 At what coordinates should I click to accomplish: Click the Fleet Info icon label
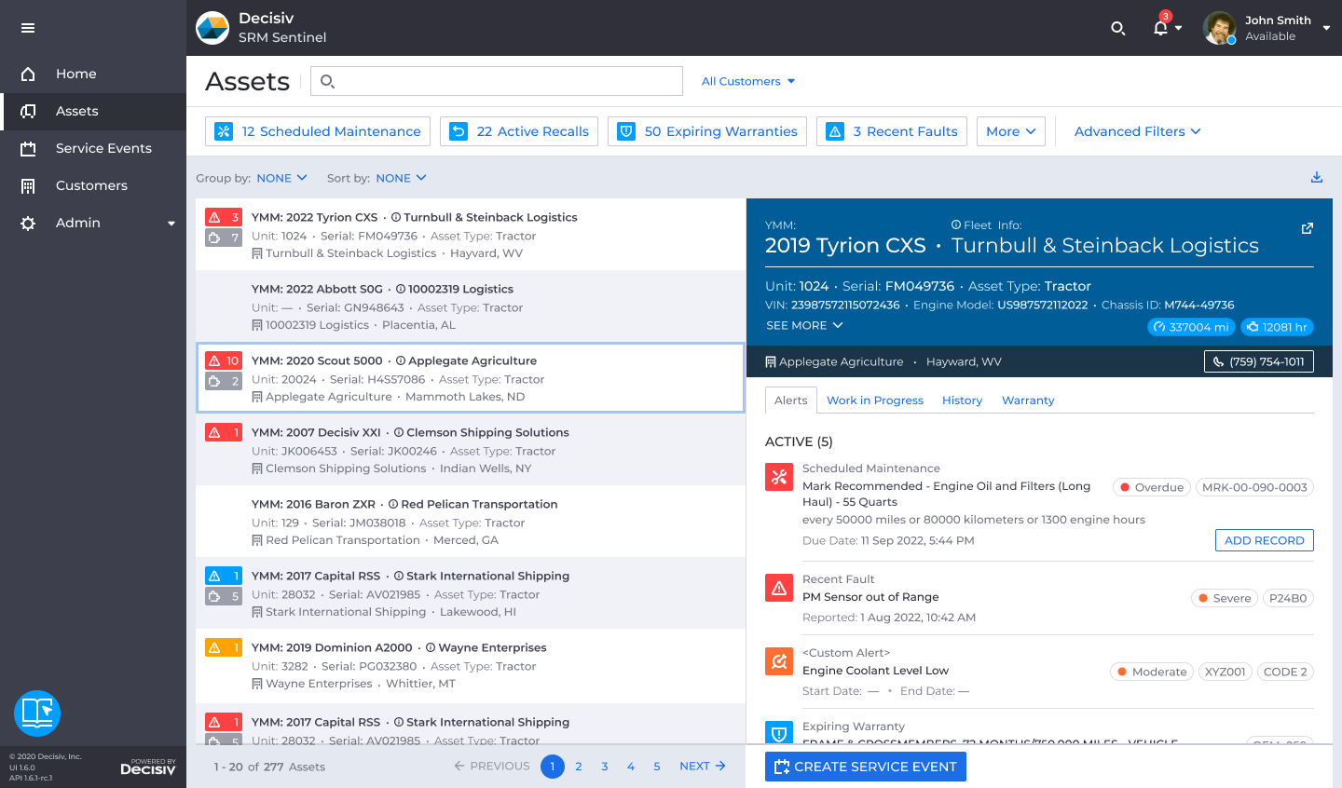click(986, 224)
